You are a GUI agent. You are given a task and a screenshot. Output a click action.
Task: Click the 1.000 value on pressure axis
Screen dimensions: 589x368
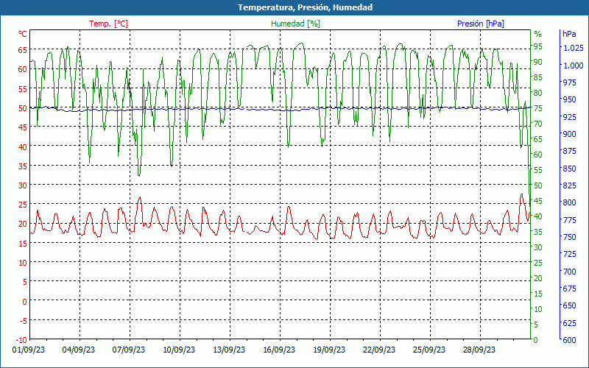pos(574,66)
